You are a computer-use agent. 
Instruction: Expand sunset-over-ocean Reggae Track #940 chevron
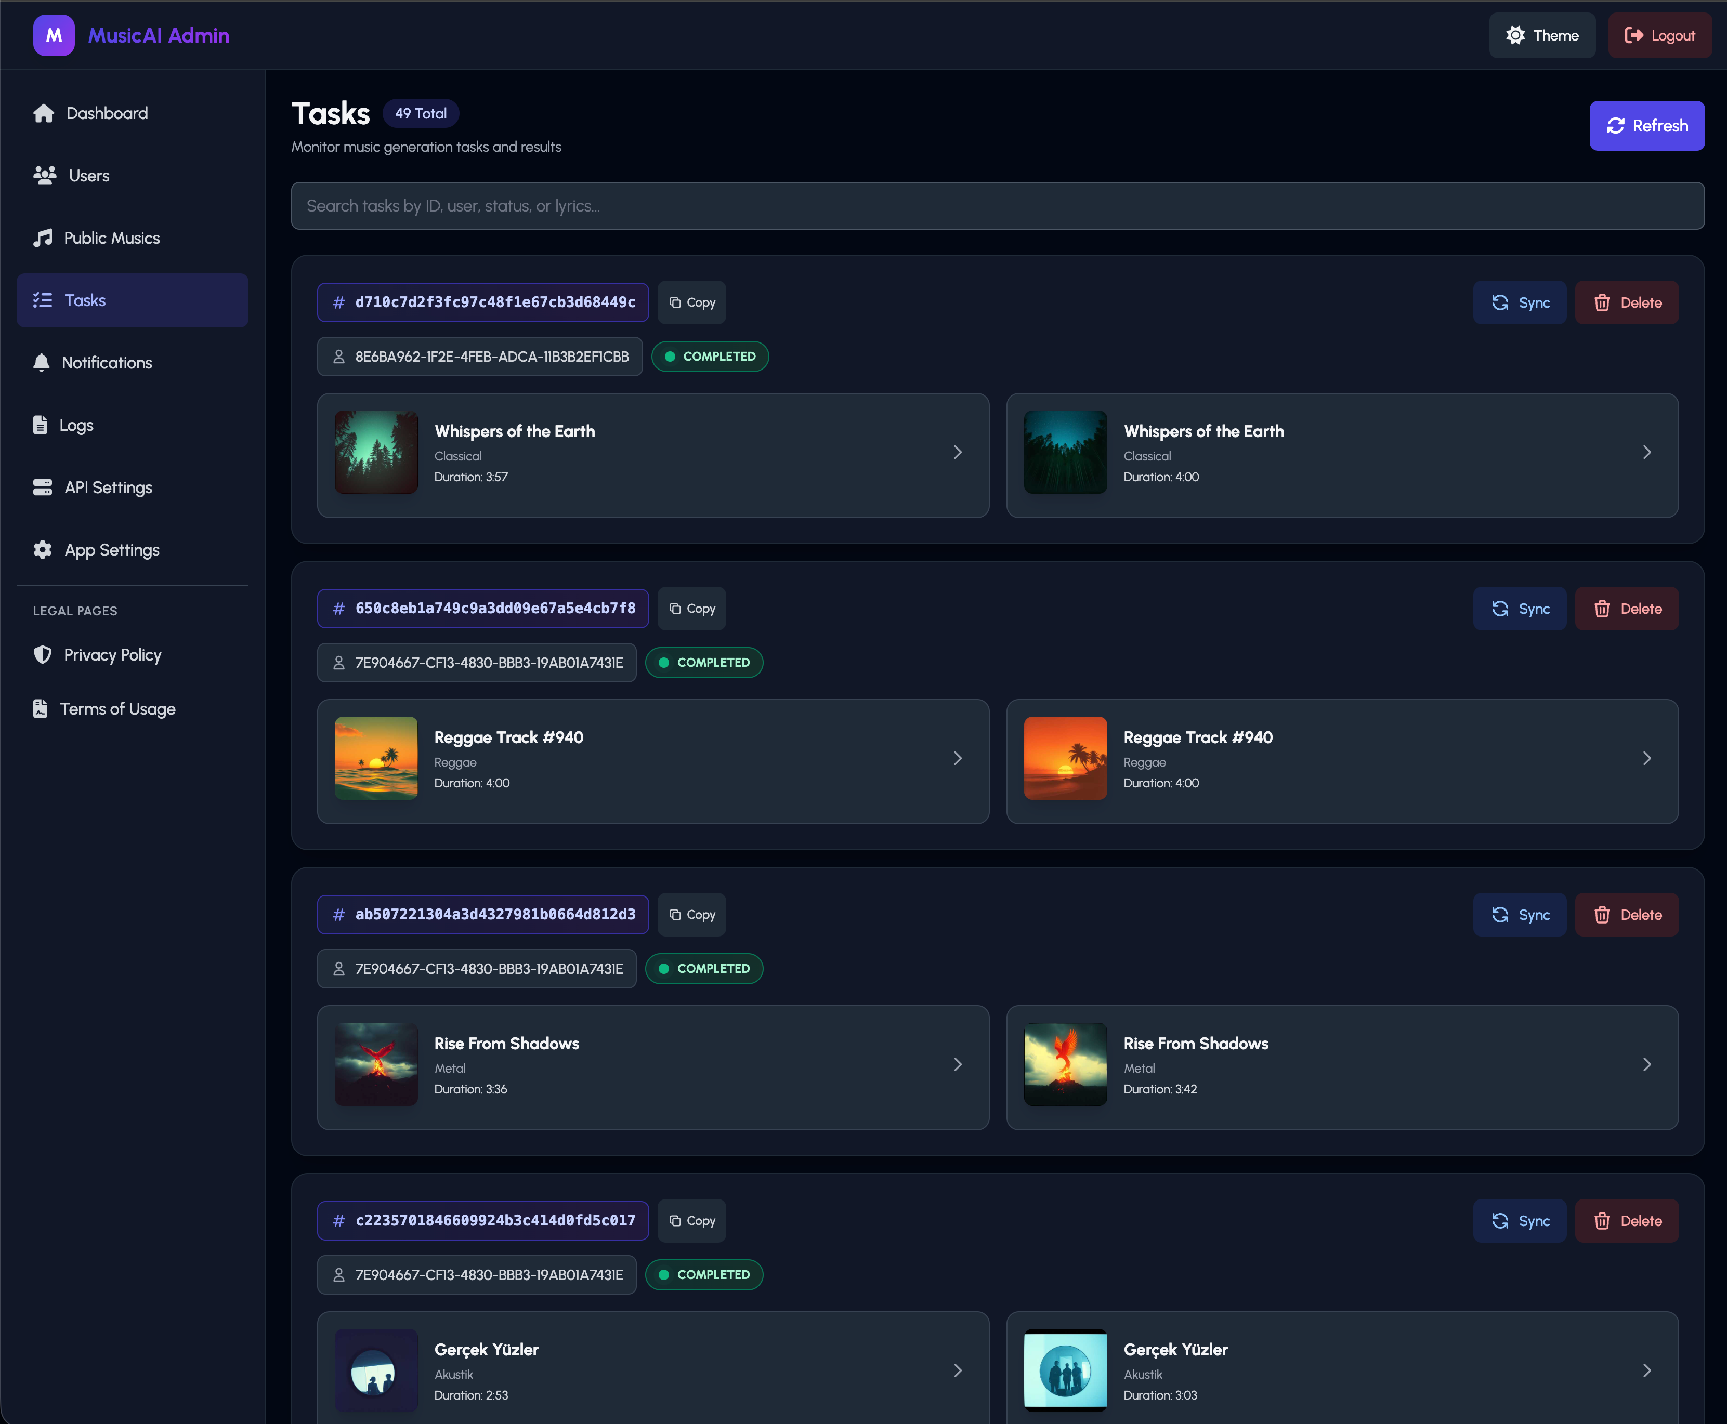tap(958, 758)
